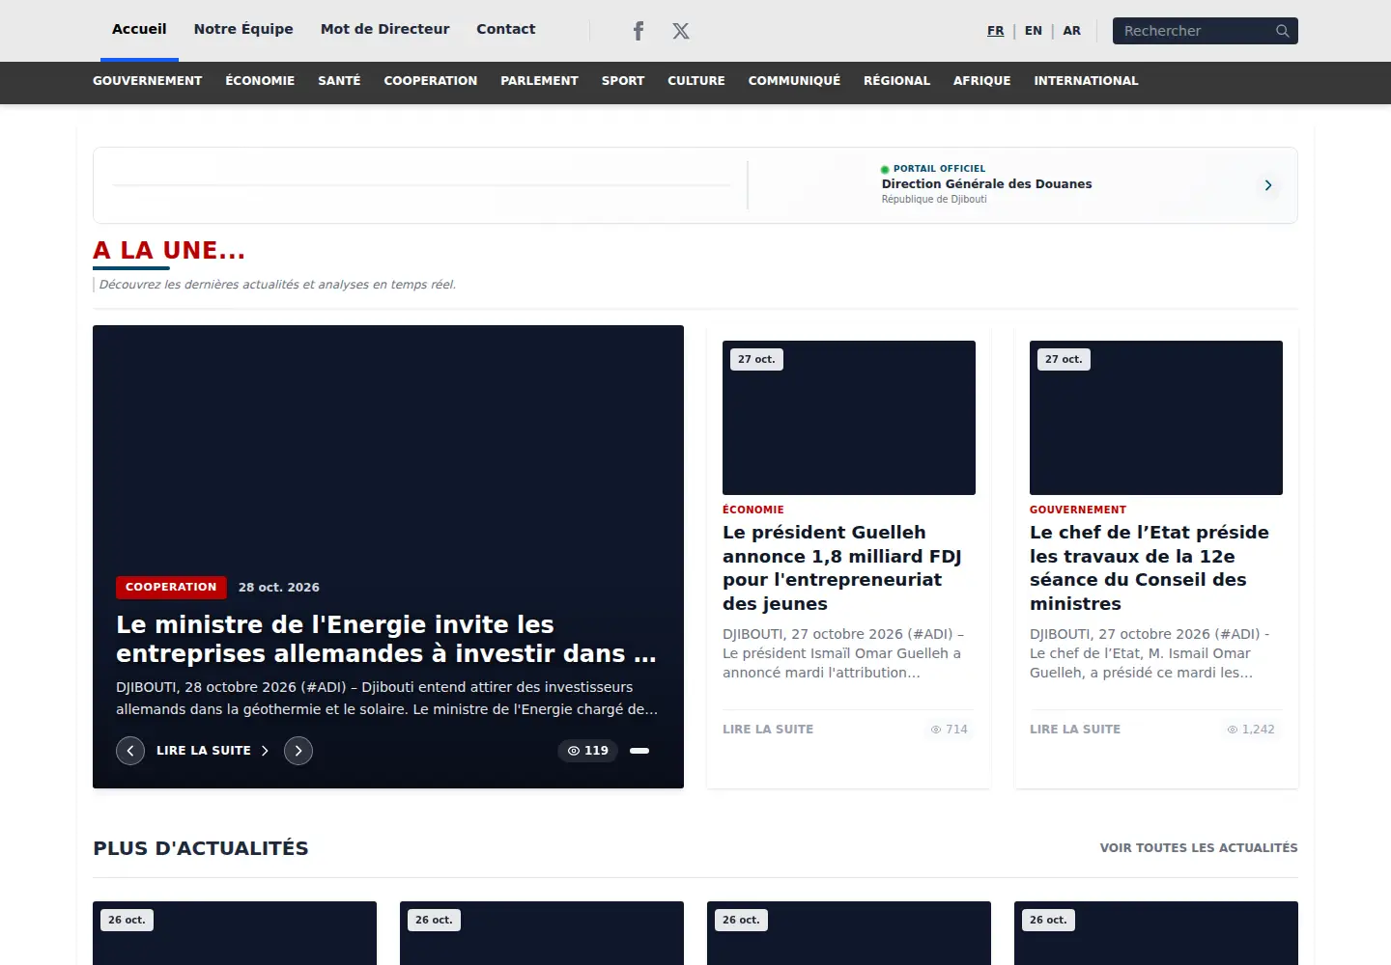This screenshot has width=1391, height=965.
Task: Click the search magnifier icon
Action: [1282, 31]
